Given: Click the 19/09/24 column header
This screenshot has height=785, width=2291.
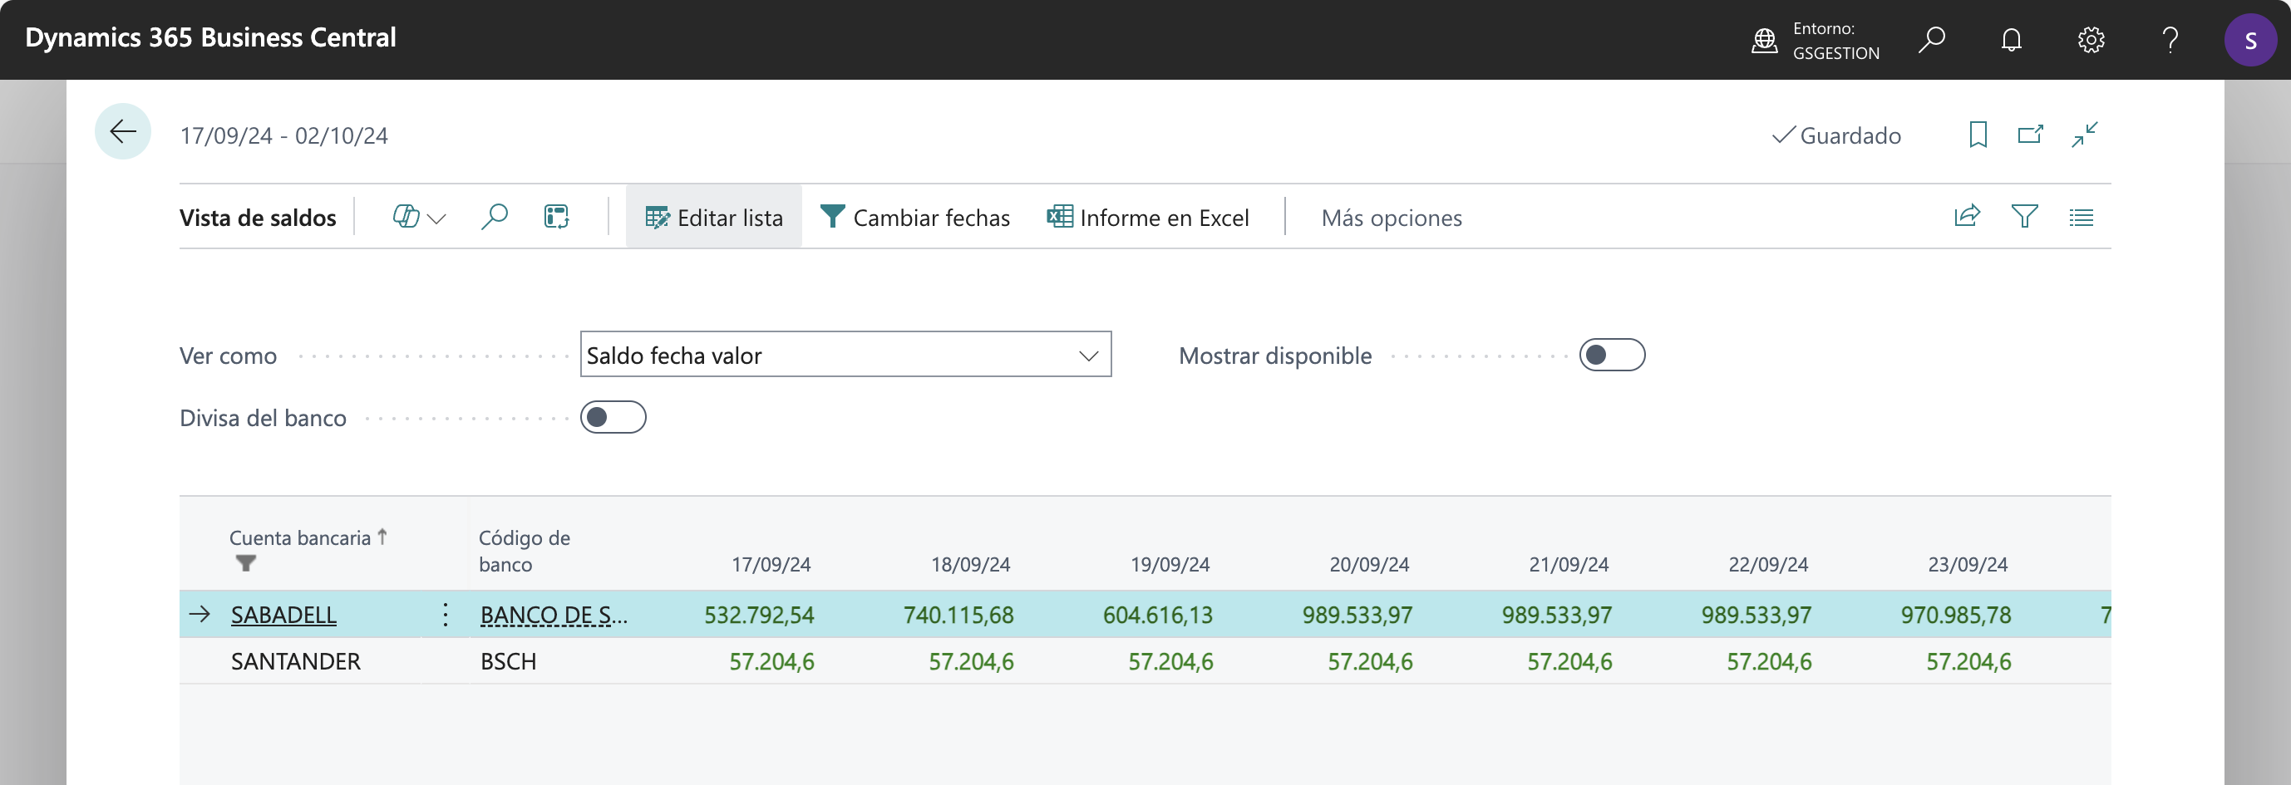Looking at the screenshot, I should click(x=1170, y=564).
